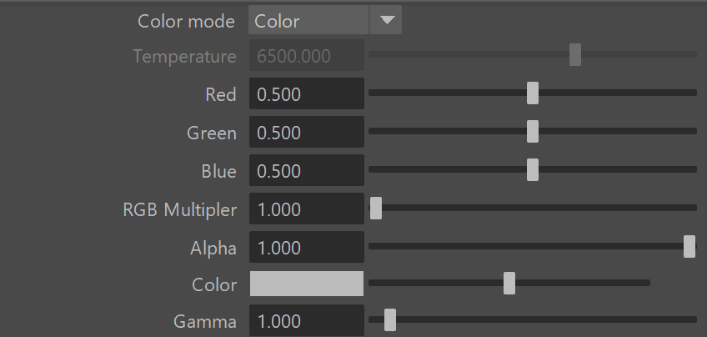Click the Green slider handle
The width and height of the screenshot is (707, 337).
point(533,131)
